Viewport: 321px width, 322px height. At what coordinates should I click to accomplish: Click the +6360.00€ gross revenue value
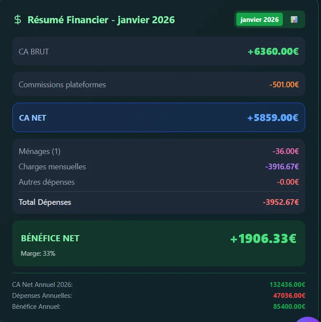tap(273, 51)
